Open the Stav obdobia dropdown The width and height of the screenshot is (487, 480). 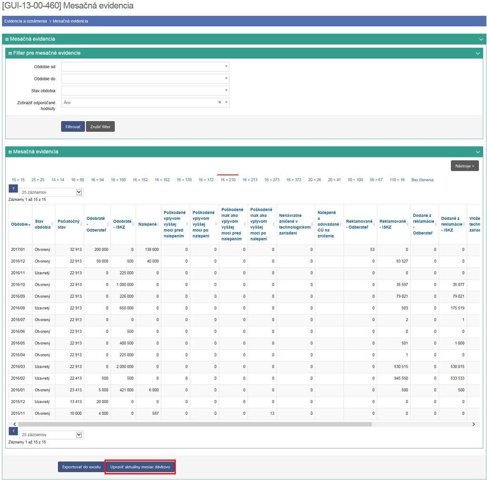(145, 90)
